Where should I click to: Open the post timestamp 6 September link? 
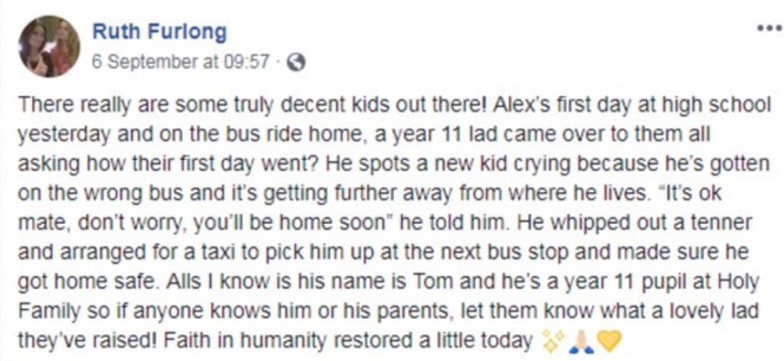tap(180, 62)
